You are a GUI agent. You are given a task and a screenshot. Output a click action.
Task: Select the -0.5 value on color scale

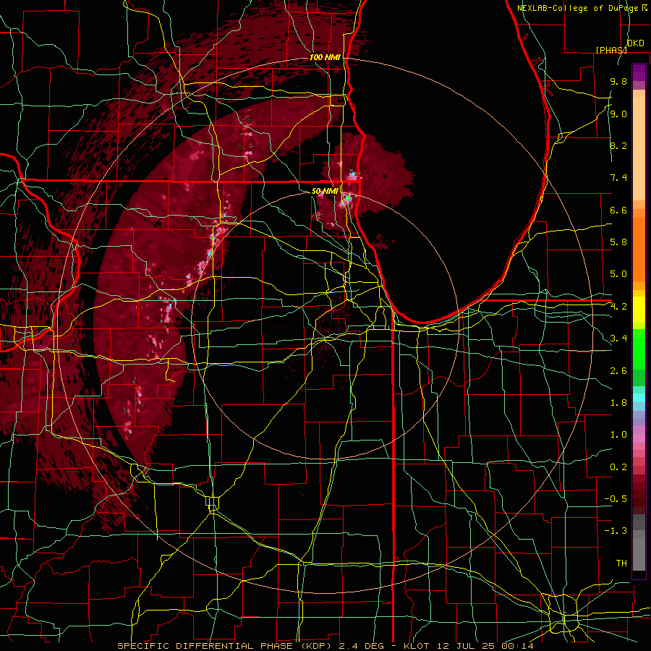coord(616,499)
